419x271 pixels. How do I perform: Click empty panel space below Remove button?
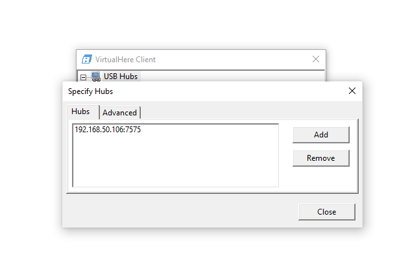click(320, 178)
